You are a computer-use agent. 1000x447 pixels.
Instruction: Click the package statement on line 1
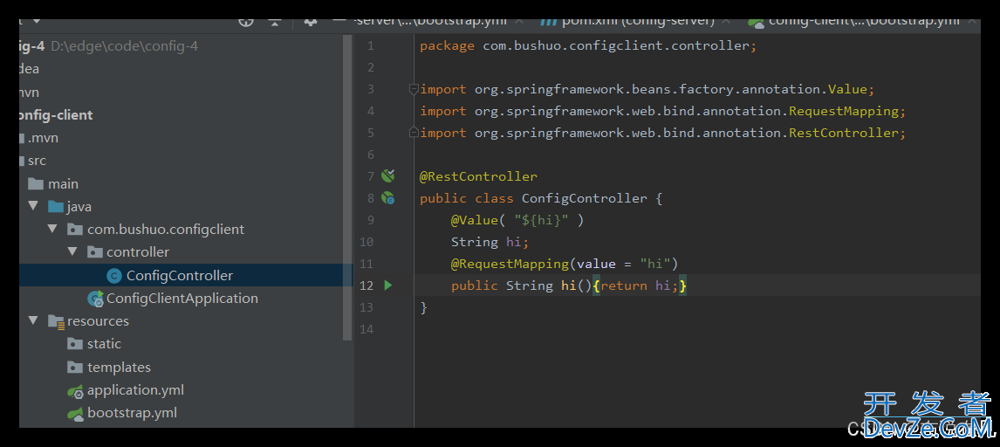coord(587,46)
